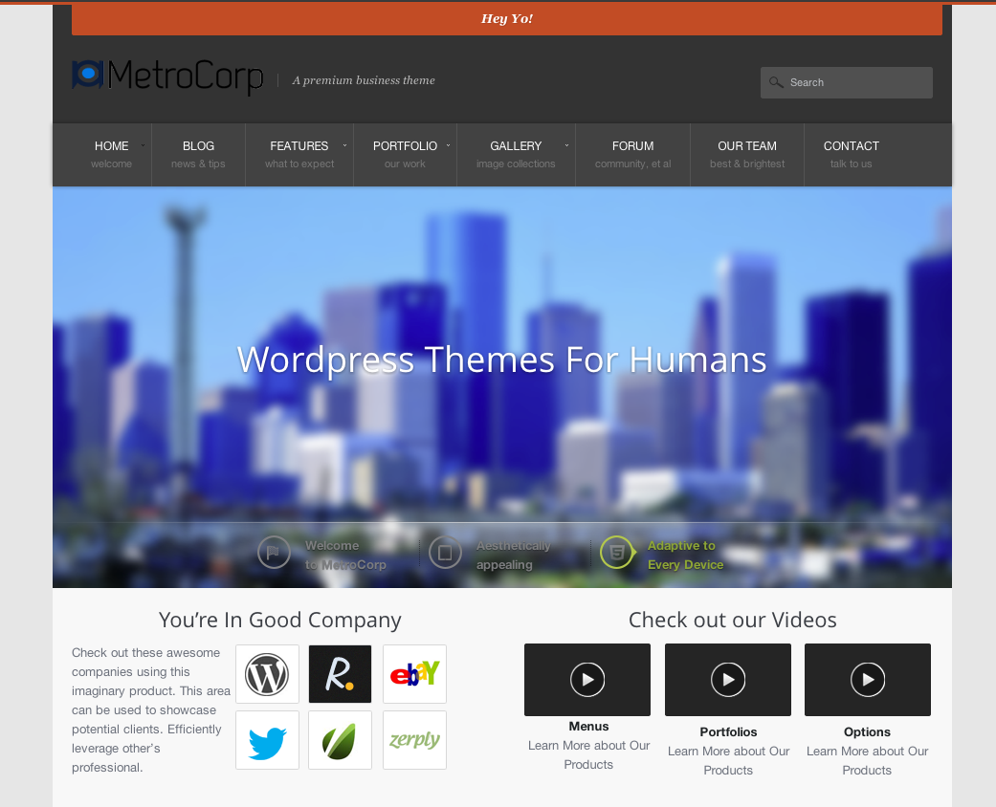Open the Our Team page link

pyautogui.click(x=746, y=154)
